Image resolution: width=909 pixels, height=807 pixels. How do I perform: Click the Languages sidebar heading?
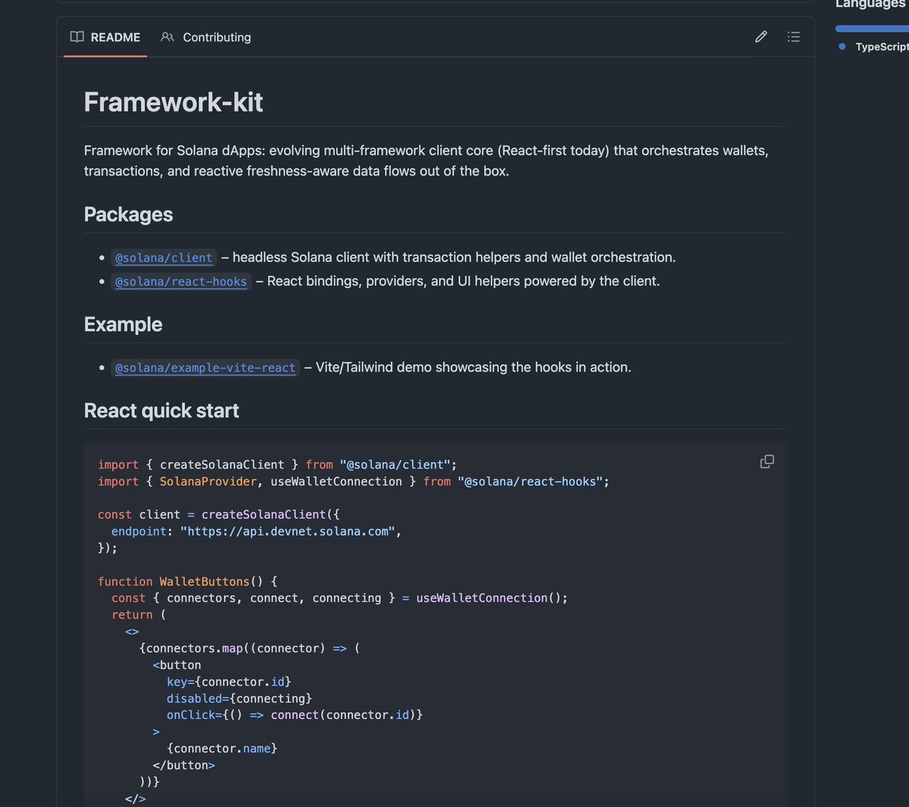(872, 5)
